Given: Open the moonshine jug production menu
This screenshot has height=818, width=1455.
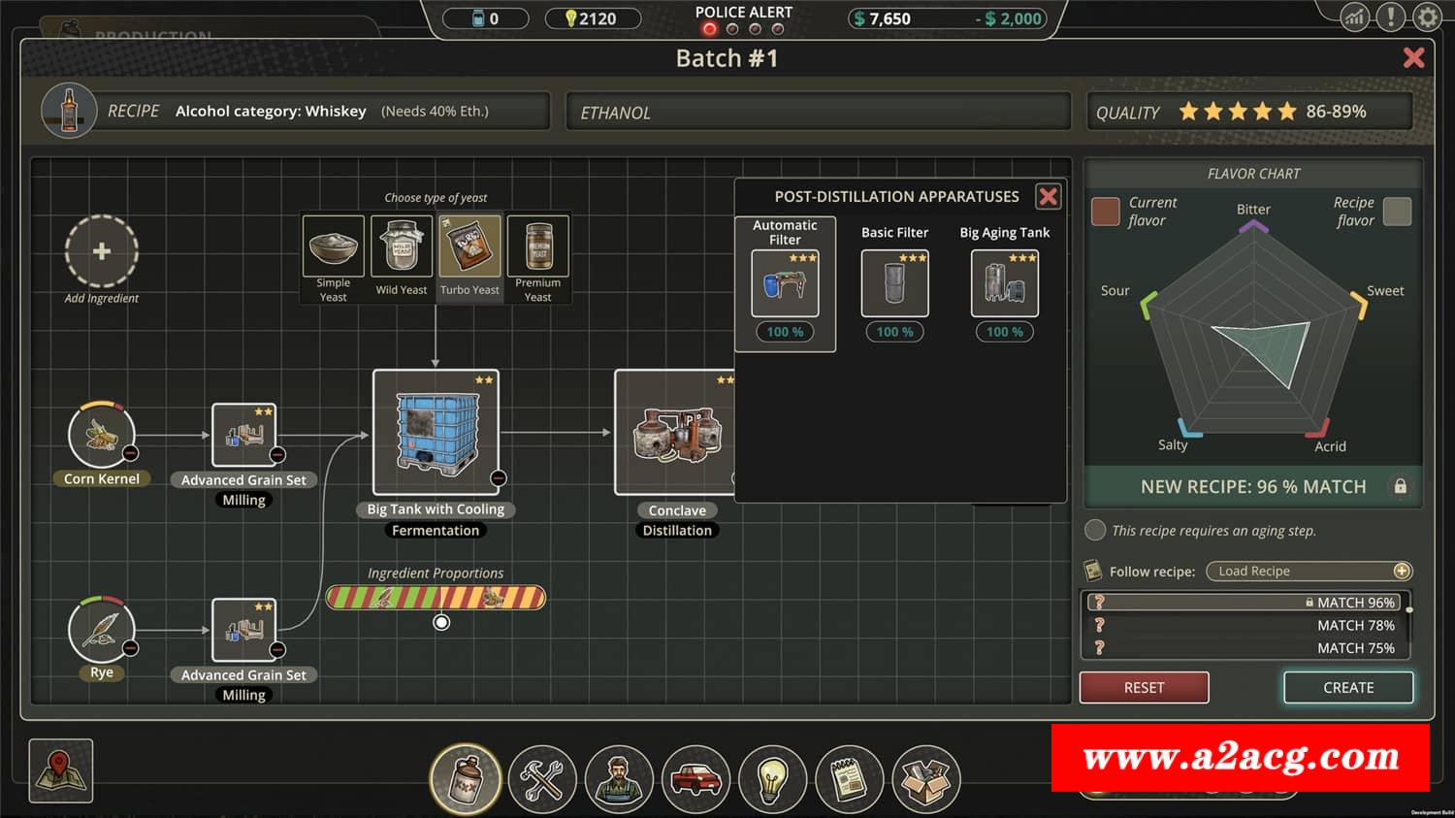Looking at the screenshot, I should click(x=466, y=778).
